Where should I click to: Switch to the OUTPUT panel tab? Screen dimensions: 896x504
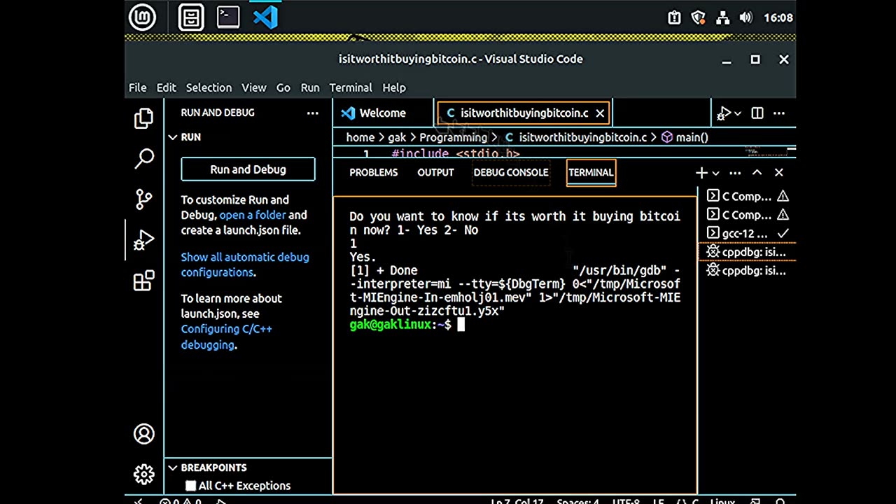[435, 172]
